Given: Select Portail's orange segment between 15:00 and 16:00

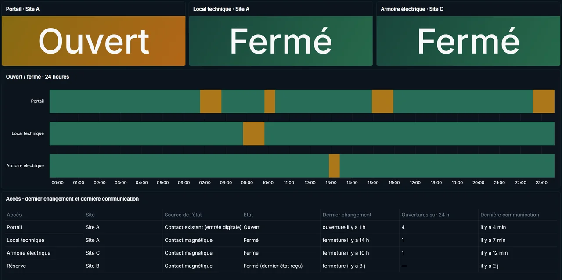Looking at the screenshot, I should 382,101.
